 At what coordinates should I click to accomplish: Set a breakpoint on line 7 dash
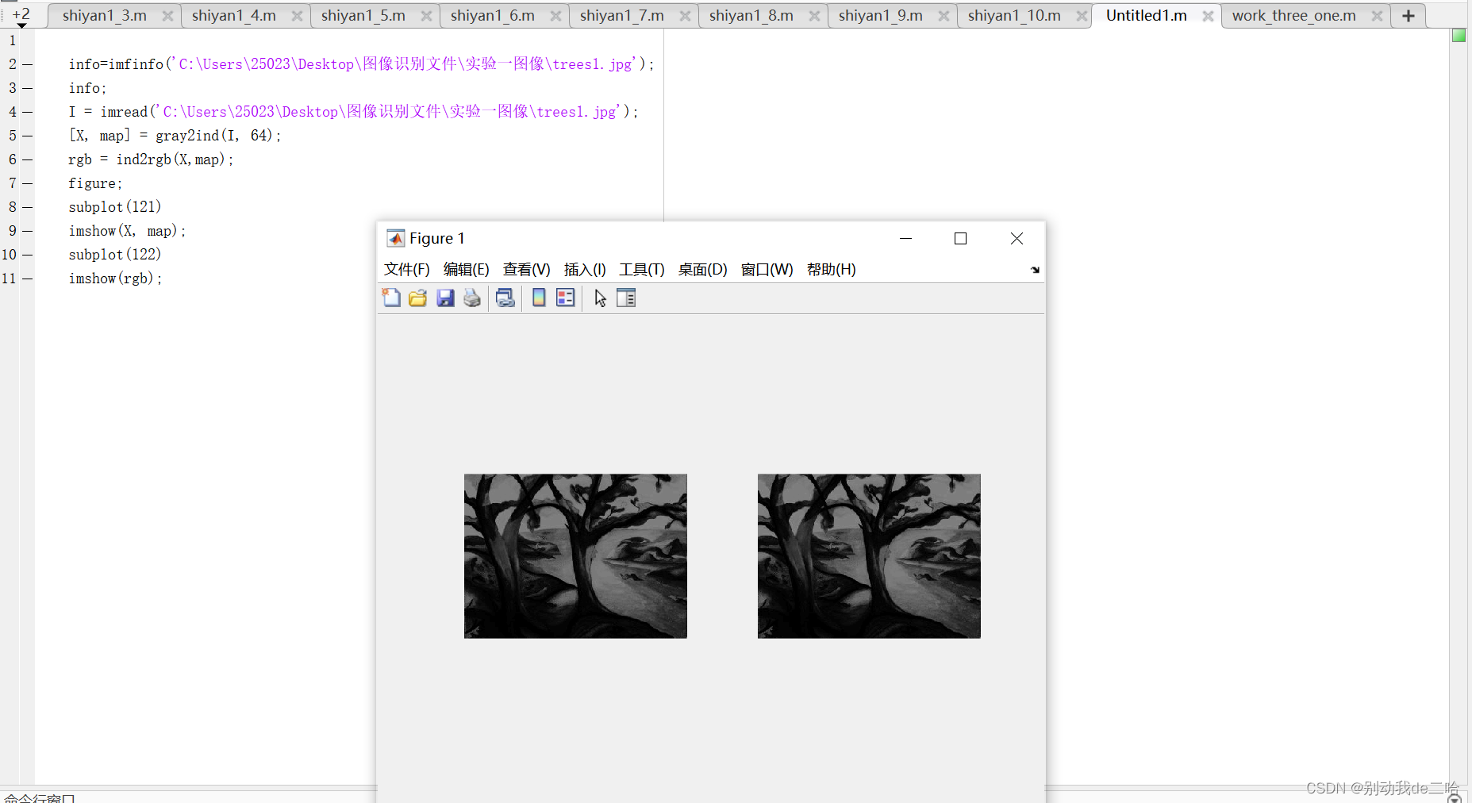pos(28,183)
